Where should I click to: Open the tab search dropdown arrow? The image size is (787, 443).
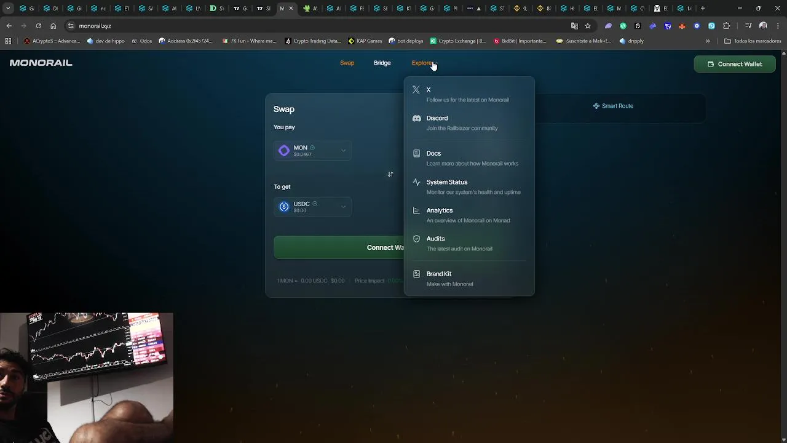tap(8, 8)
